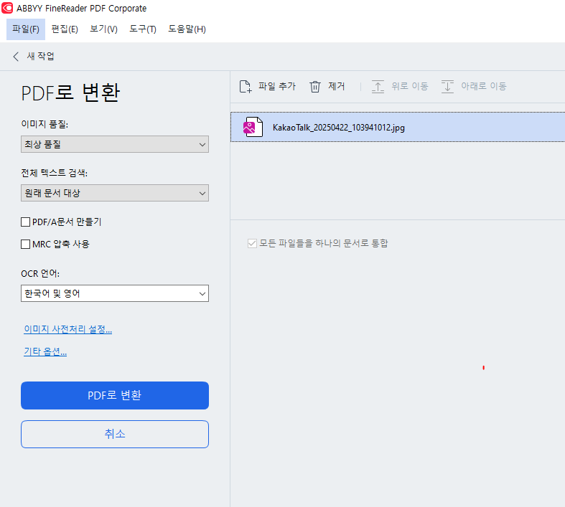Expand the 이미지 품질 dropdown showing 최상 품질
The image size is (565, 507).
pos(115,144)
